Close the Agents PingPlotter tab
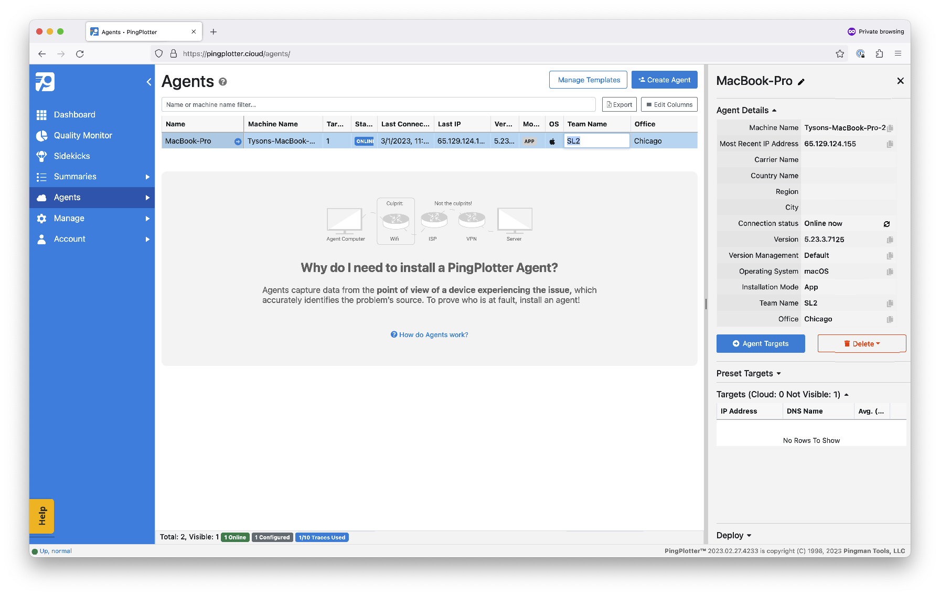 194,32
